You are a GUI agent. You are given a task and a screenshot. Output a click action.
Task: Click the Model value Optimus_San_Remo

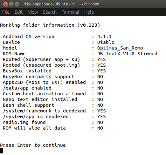pyautogui.click(x=120, y=48)
